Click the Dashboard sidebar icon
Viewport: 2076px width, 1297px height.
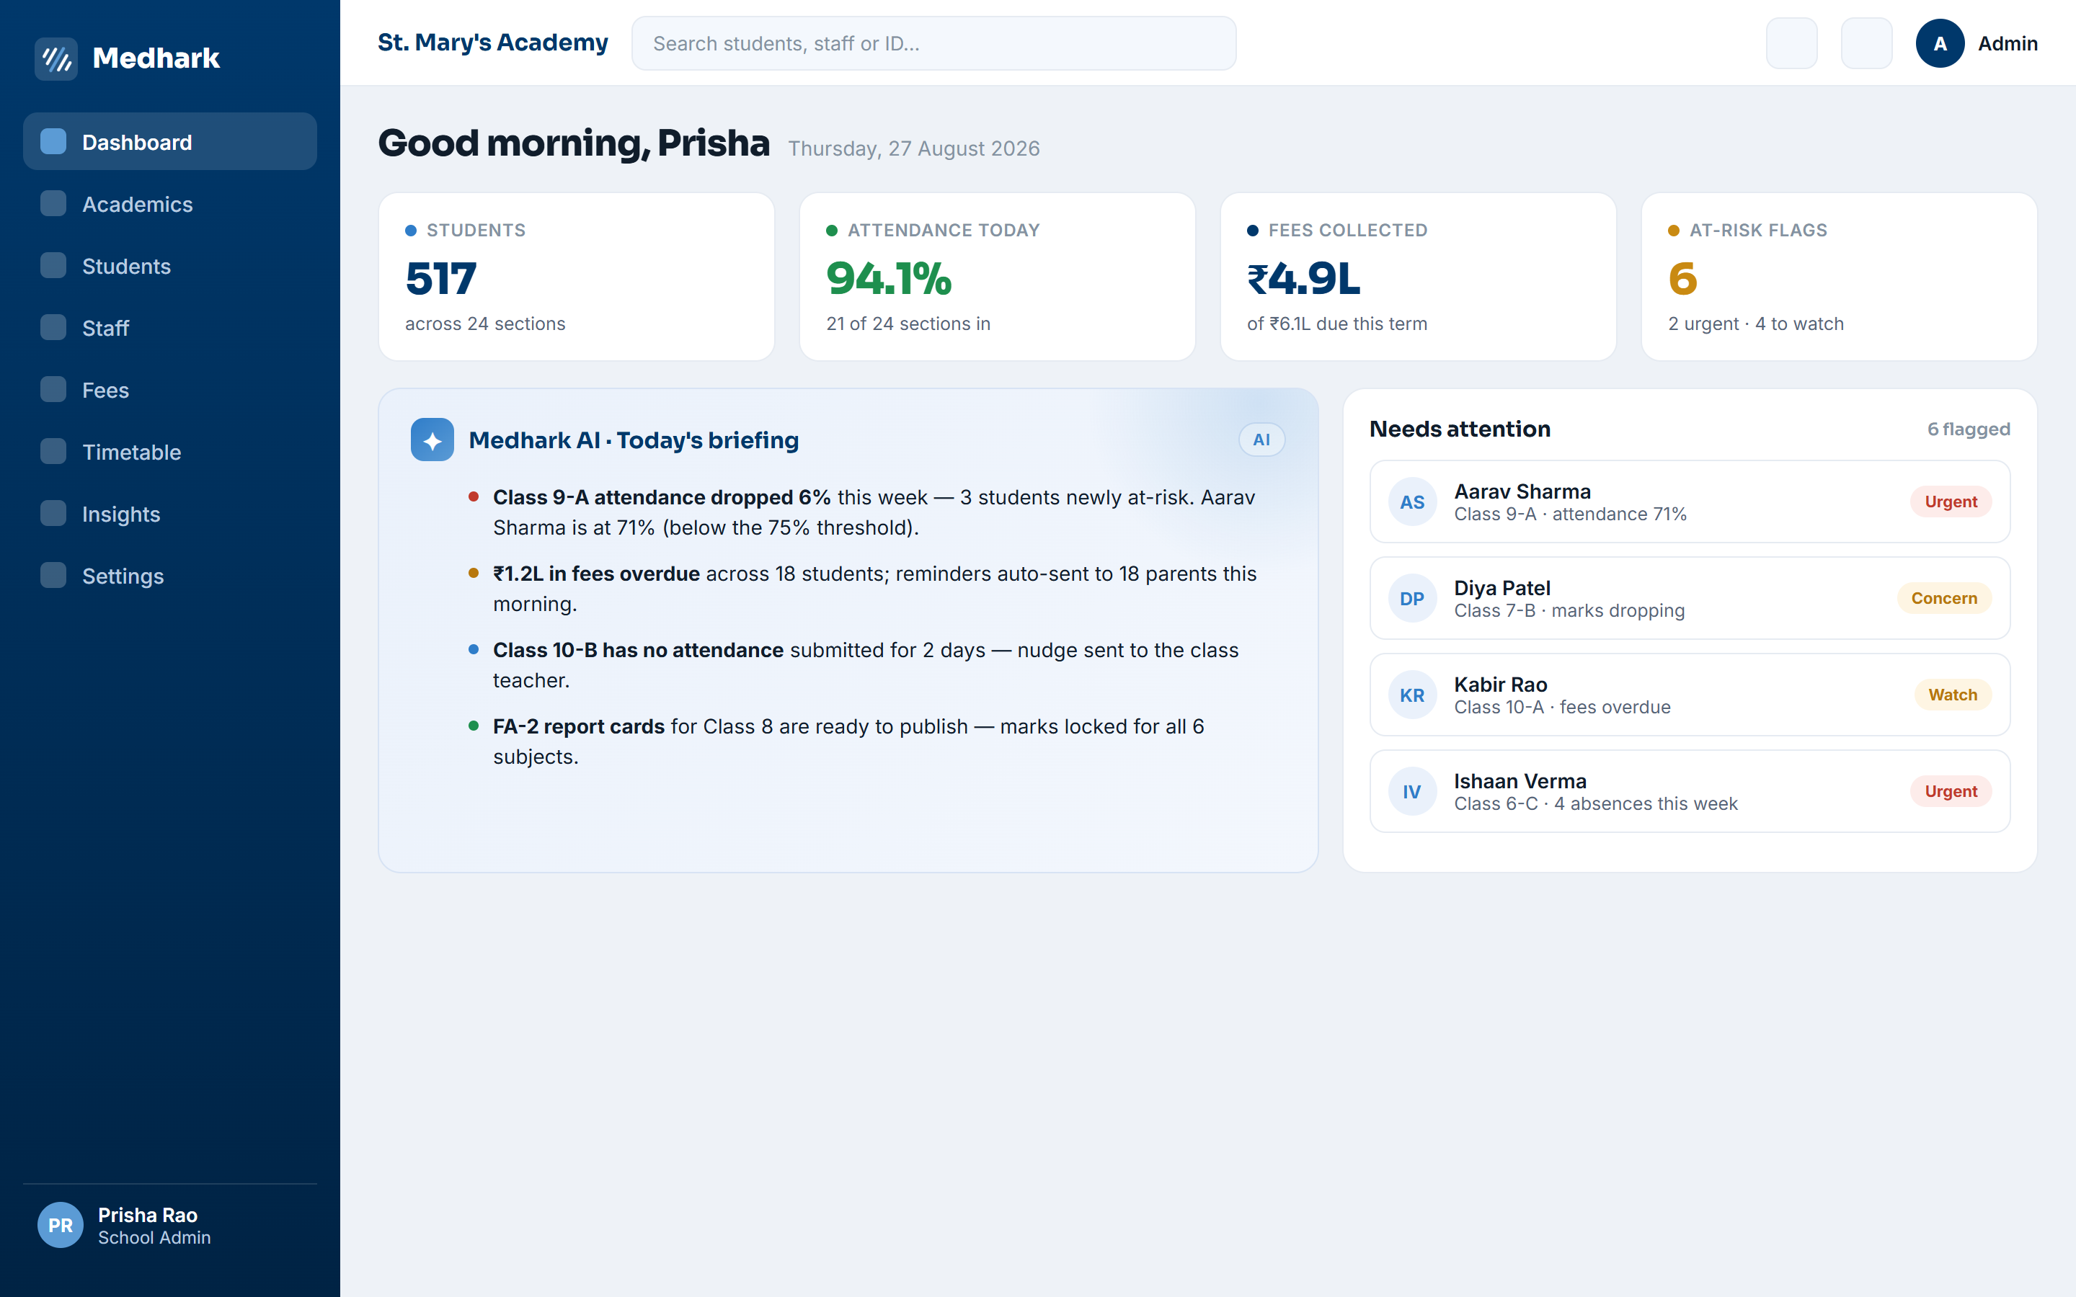[53, 141]
